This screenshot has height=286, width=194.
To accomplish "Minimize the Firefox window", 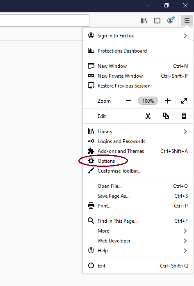I will (x=148, y=5).
